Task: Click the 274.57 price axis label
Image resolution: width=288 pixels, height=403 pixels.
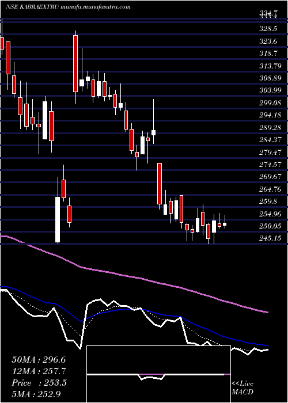Action: tap(270, 165)
